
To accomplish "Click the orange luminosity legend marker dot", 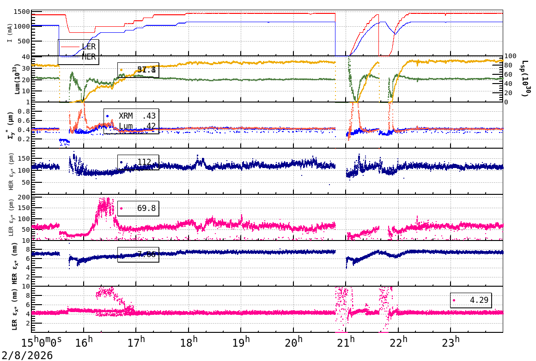I will tap(122, 70).
